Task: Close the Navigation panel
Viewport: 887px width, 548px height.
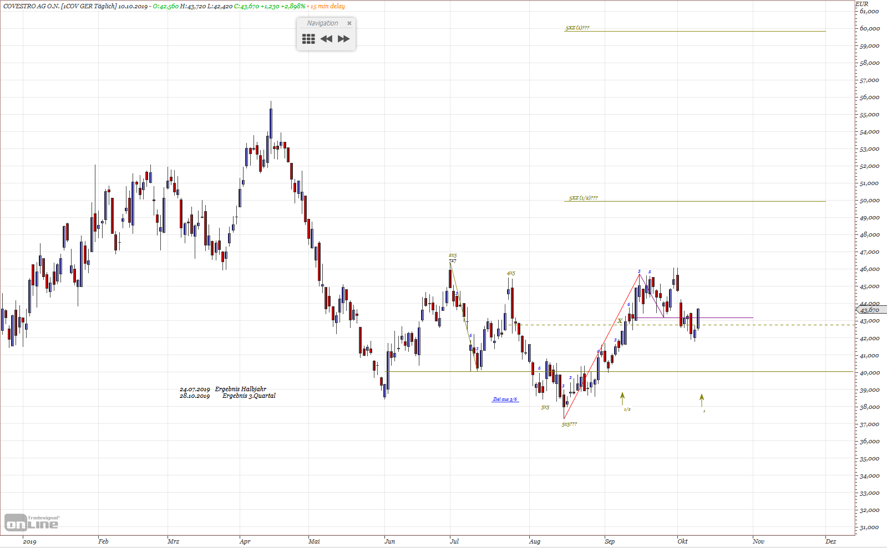Action: (349, 23)
